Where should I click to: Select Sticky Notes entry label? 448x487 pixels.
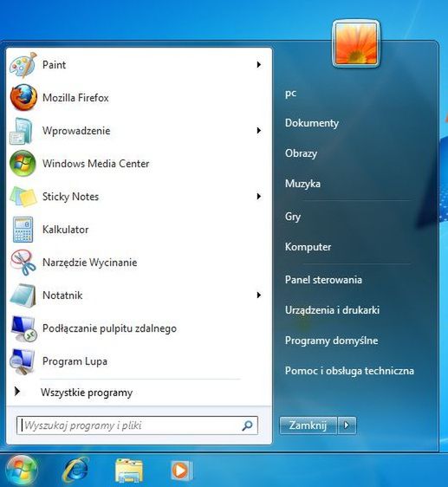[x=70, y=197]
